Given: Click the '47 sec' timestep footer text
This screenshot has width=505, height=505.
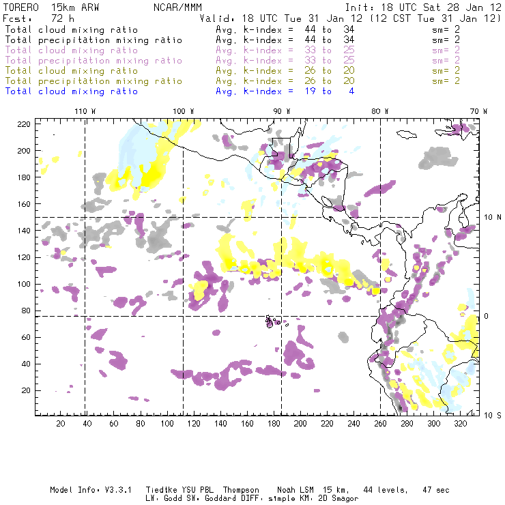Looking at the screenshot, I should (x=436, y=490).
